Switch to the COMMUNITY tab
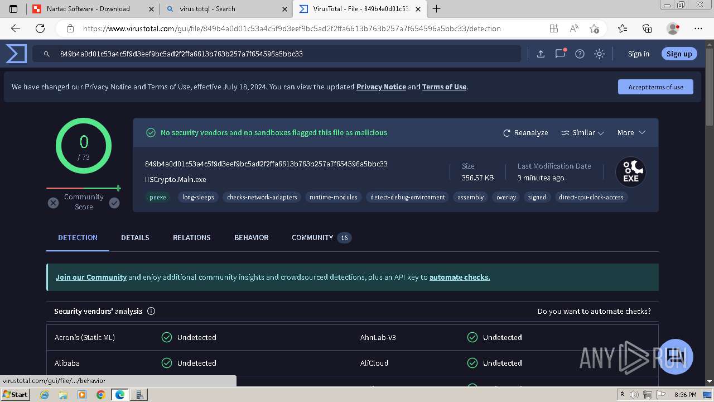 click(x=321, y=238)
